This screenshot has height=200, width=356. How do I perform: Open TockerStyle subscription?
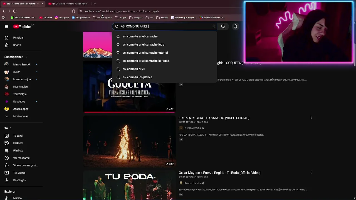tap(20, 94)
